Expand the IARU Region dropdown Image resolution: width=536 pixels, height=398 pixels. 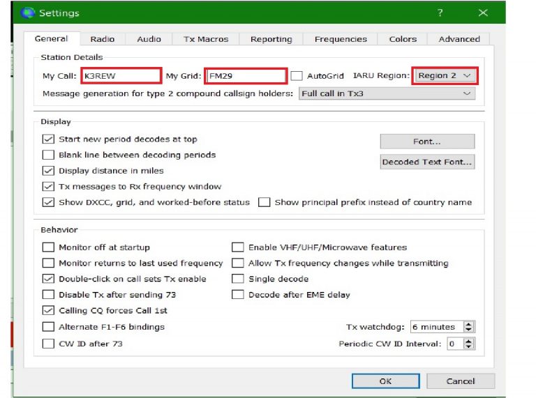coord(445,75)
